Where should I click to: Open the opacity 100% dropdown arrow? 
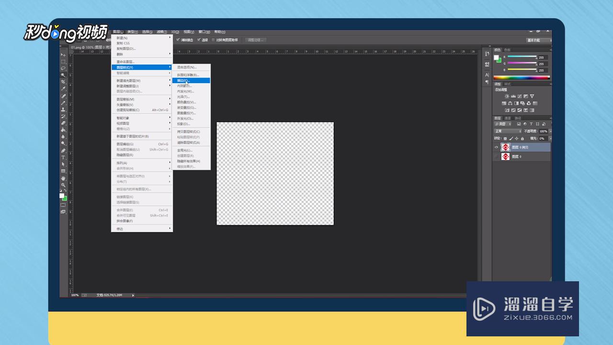point(550,131)
